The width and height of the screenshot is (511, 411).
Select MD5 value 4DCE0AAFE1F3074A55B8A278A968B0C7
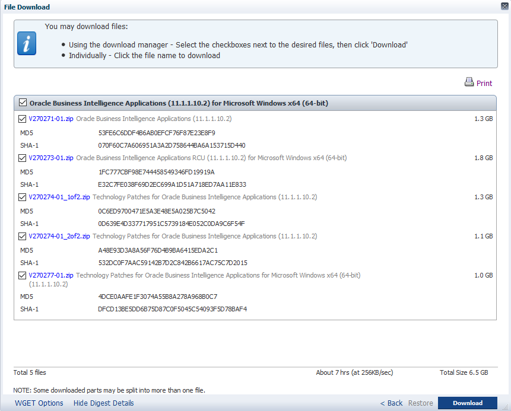pos(158,297)
